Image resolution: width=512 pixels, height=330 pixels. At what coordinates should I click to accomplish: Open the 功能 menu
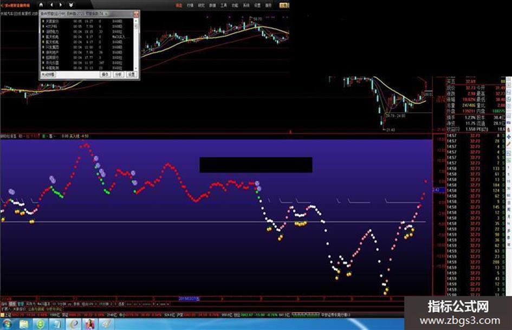235,5
